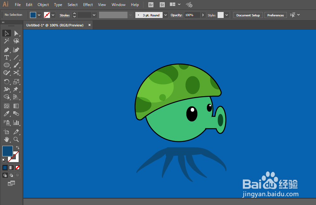This screenshot has height=205, width=316.
Task: Activate the Curvature tool
Action: pyautogui.click(x=16, y=50)
